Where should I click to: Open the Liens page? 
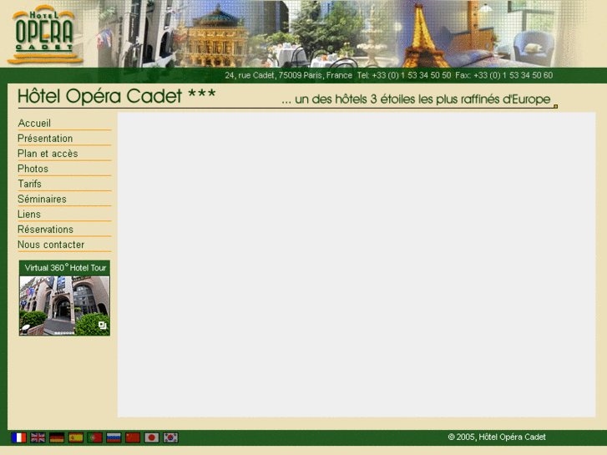pos(29,214)
